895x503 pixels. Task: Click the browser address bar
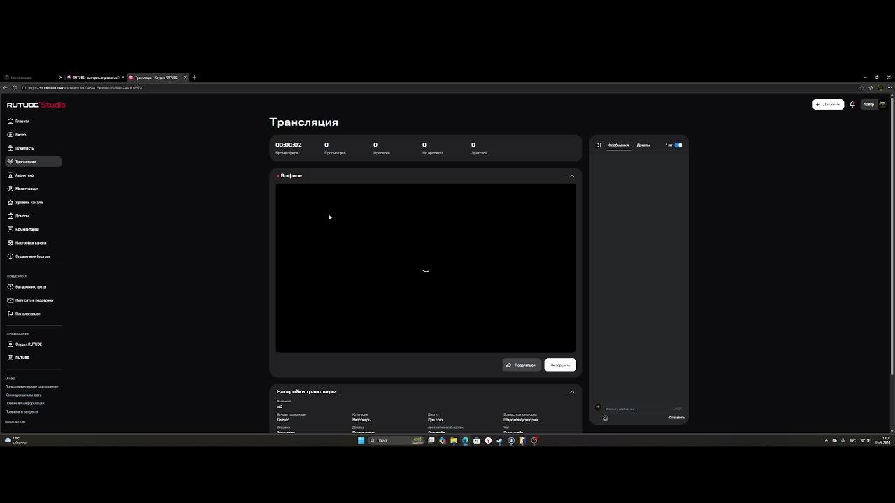coord(441,88)
